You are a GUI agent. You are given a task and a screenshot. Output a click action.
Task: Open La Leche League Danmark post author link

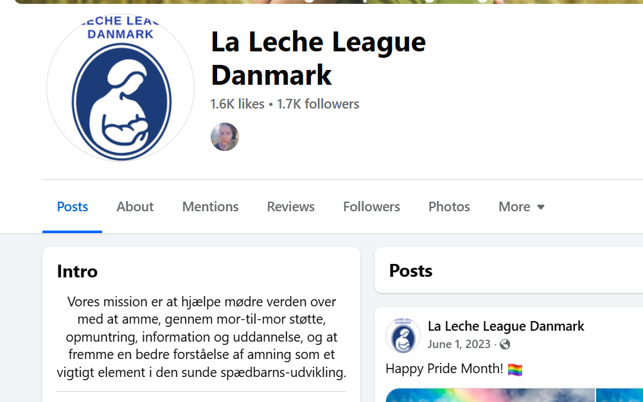coord(506,326)
